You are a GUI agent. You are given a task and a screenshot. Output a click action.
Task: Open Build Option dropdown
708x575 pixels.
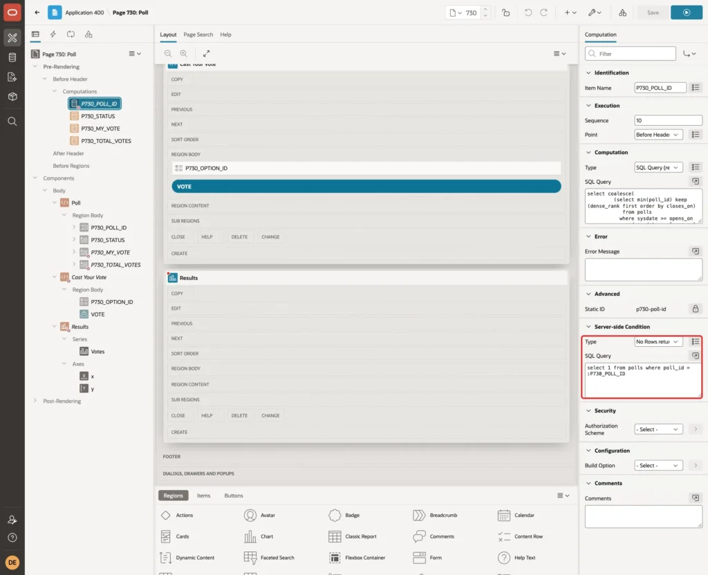click(658, 465)
